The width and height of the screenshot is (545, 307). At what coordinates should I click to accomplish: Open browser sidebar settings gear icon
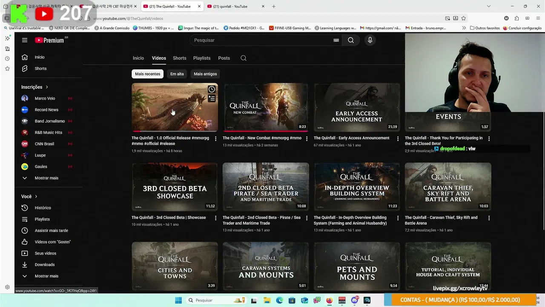click(x=7, y=287)
